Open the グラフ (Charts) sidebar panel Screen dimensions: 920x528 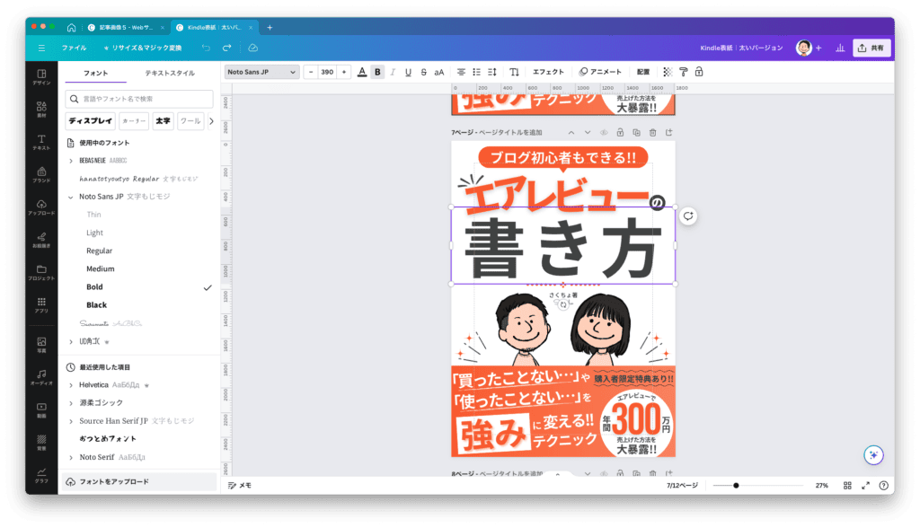coord(41,475)
